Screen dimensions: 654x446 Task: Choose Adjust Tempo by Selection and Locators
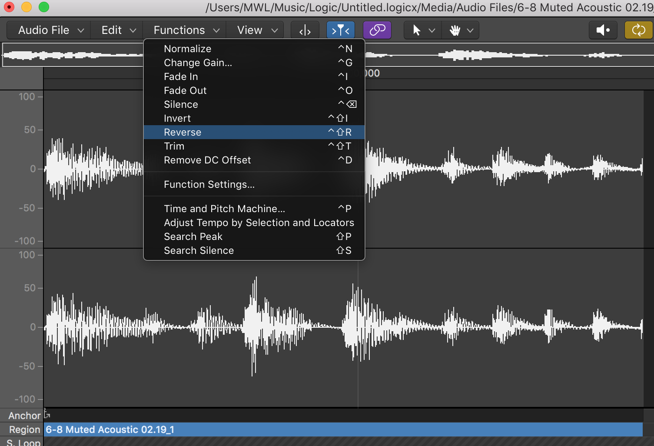click(254, 223)
